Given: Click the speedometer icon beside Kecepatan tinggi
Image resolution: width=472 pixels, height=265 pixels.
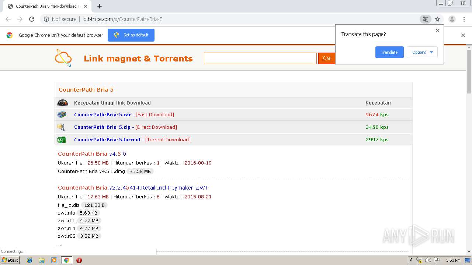Looking at the screenshot, I should click(63, 103).
